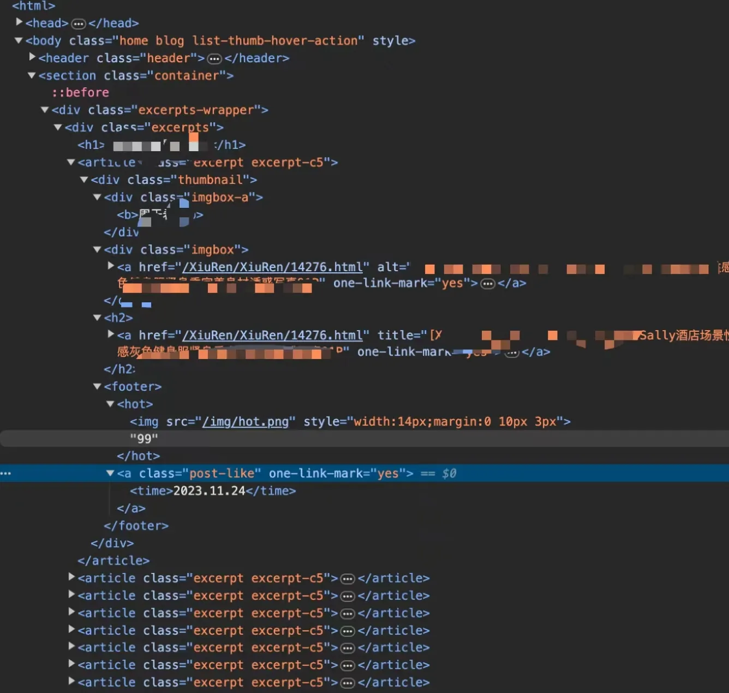The image size is (729, 693).
Task: Follow the /img/hot.png source link
Action: click(246, 421)
